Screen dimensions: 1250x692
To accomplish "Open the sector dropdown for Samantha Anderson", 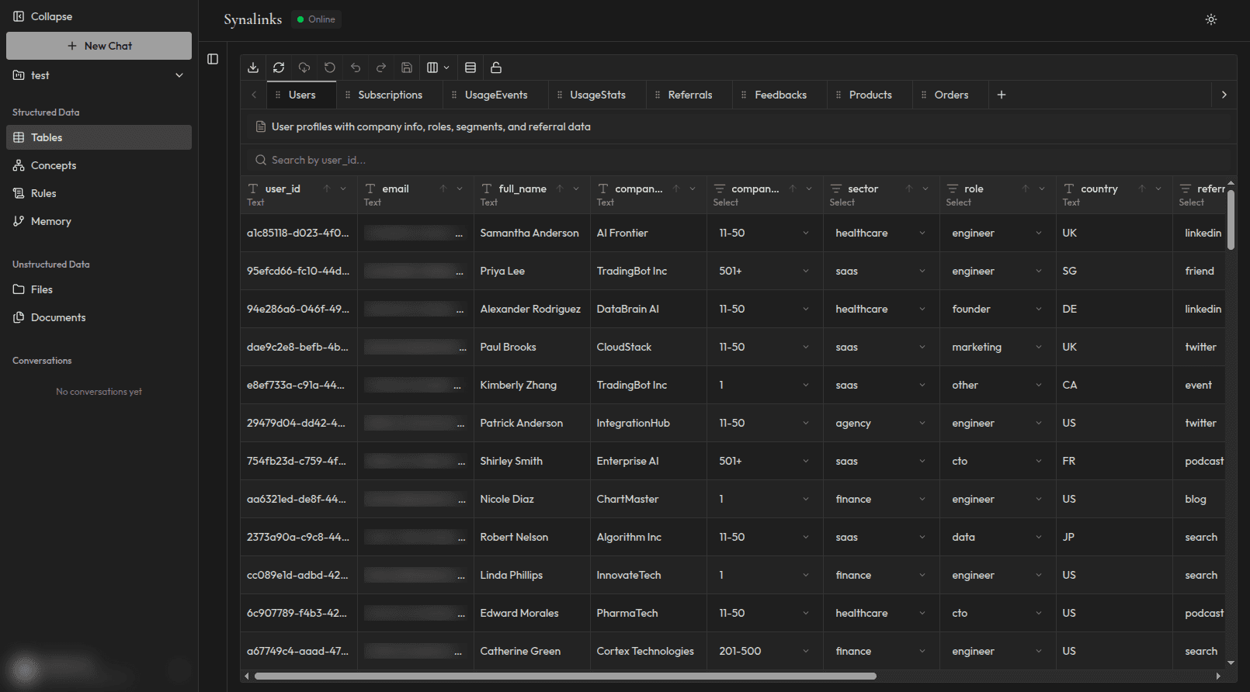I will [x=922, y=233].
